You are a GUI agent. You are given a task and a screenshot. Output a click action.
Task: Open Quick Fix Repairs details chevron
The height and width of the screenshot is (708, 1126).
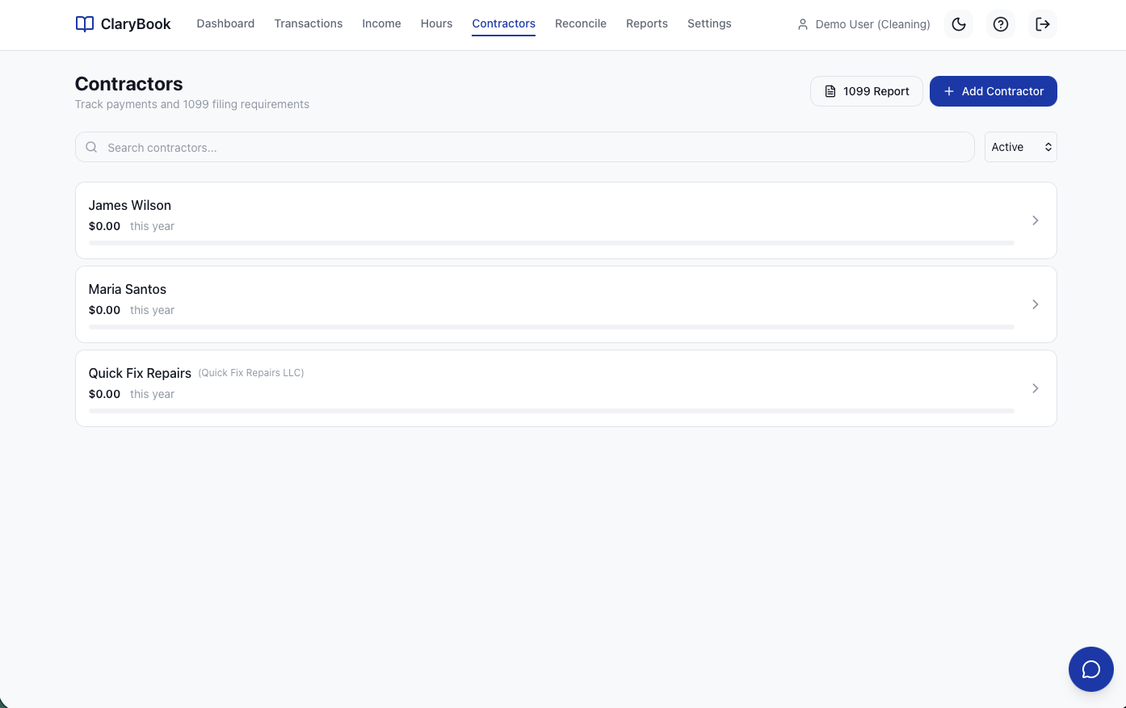1035,388
